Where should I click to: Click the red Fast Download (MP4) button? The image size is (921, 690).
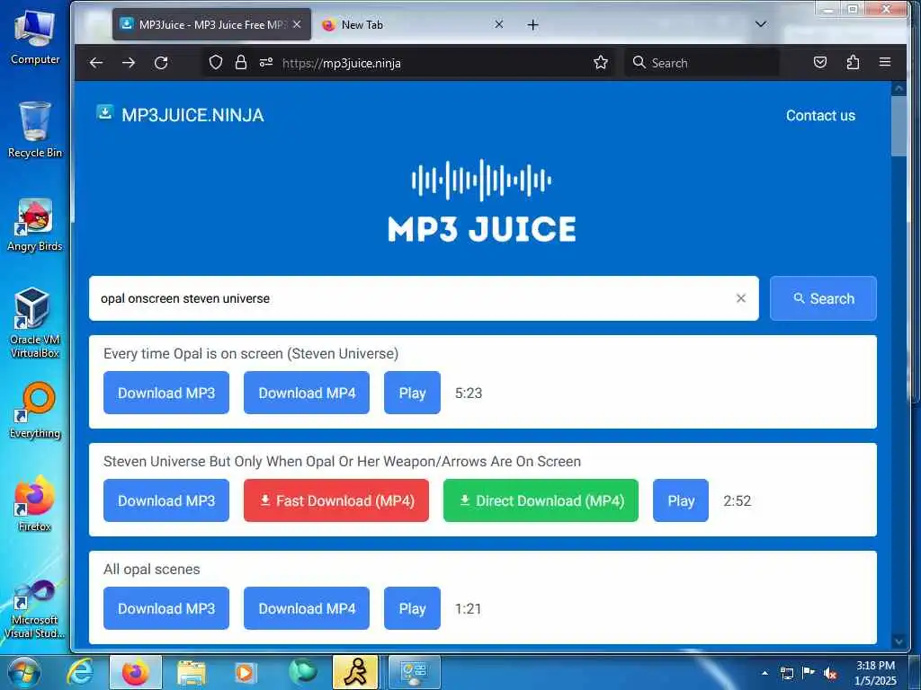pyautogui.click(x=336, y=500)
